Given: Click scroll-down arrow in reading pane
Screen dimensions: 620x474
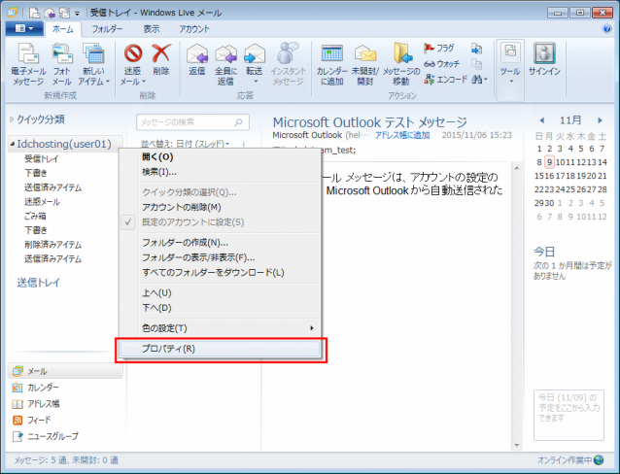Looking at the screenshot, I should click(x=516, y=446).
